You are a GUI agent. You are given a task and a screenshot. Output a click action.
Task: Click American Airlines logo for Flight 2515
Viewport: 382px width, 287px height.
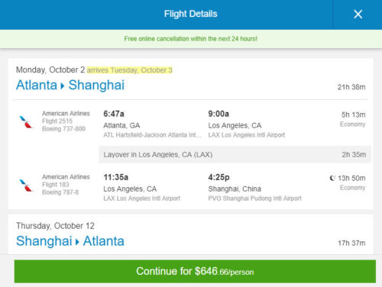coord(26,122)
